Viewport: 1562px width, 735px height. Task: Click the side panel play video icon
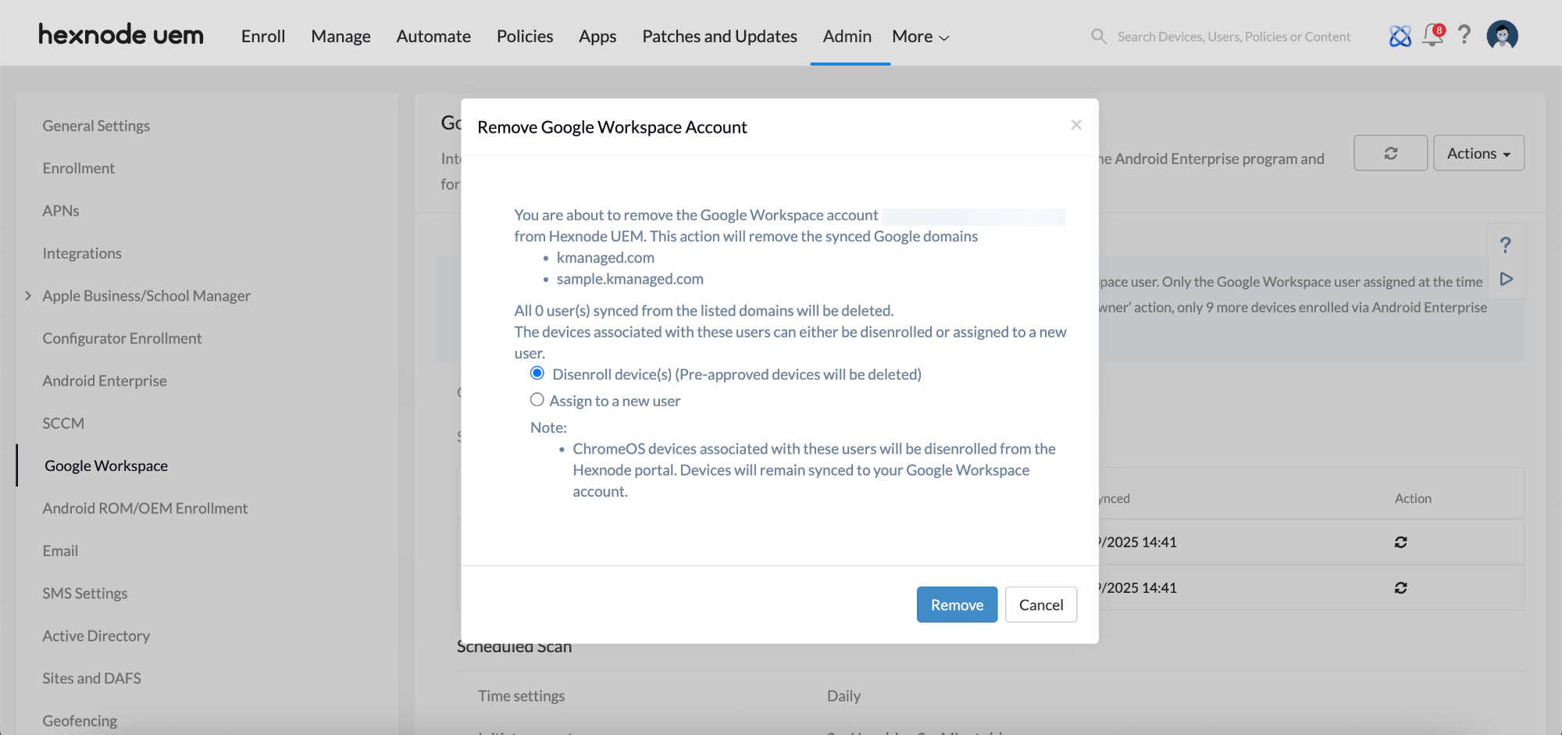click(1507, 279)
